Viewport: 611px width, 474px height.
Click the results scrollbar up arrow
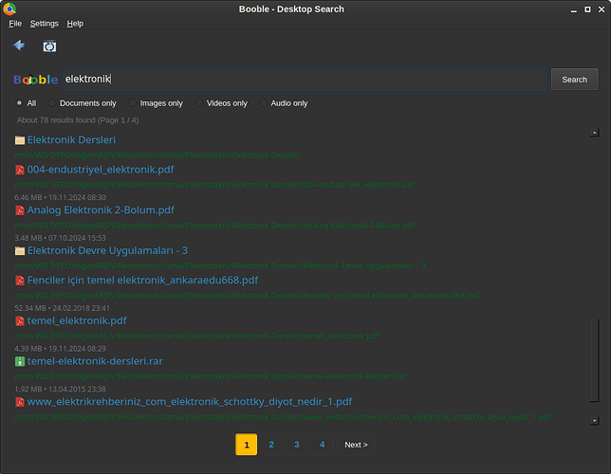click(x=594, y=133)
